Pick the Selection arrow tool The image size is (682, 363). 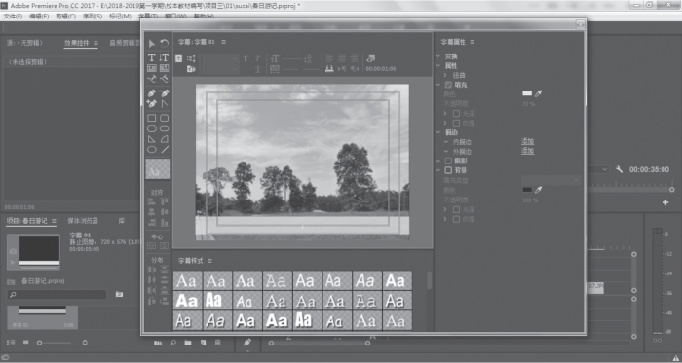click(x=151, y=44)
